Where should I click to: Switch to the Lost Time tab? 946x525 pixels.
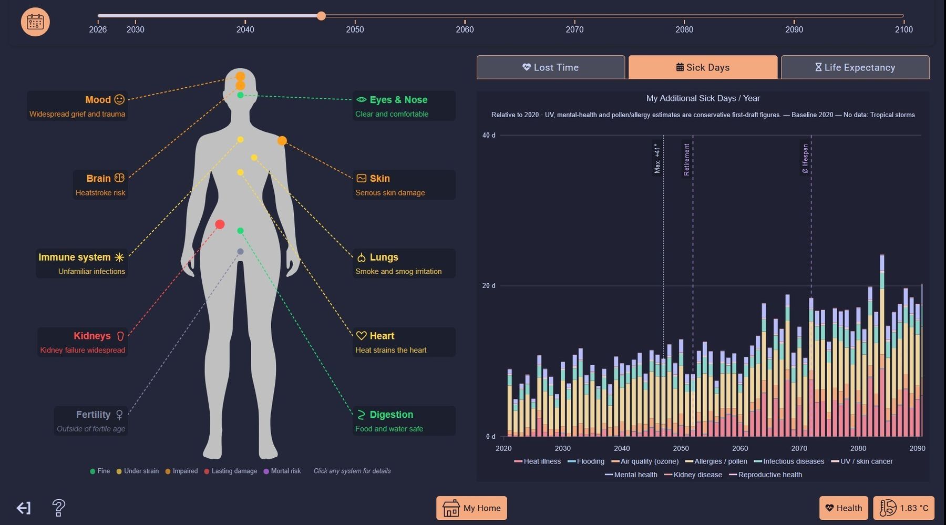[551, 67]
